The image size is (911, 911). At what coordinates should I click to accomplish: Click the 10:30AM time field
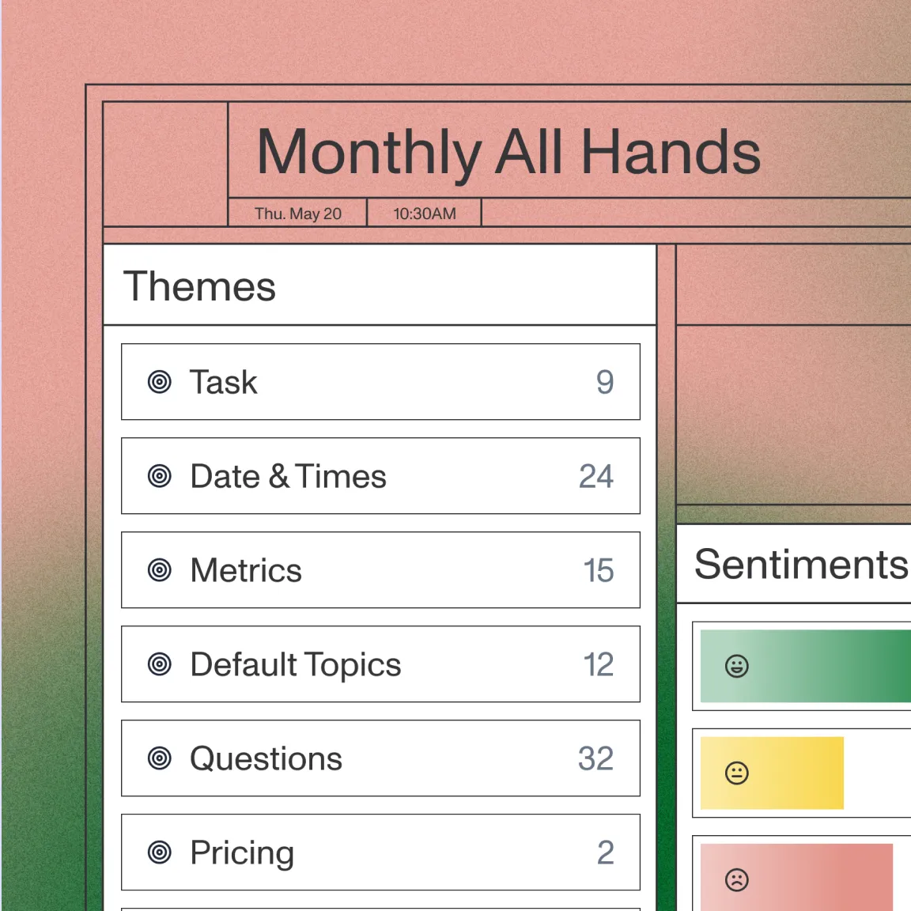pyautogui.click(x=425, y=214)
